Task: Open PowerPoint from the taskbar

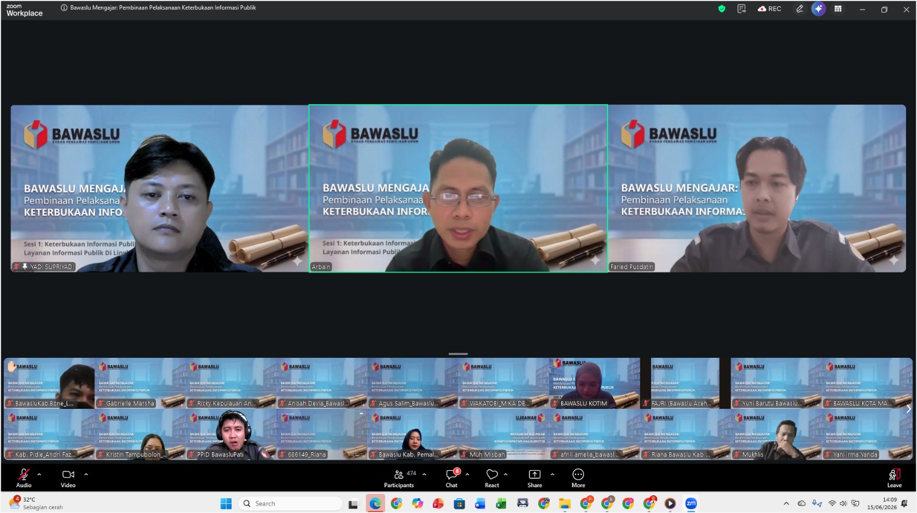Action: click(438, 504)
